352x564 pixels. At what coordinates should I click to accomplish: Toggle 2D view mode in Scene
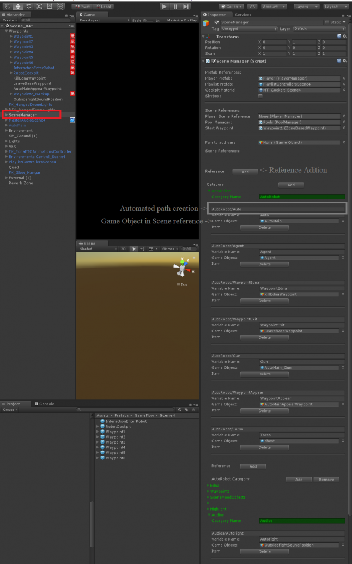tap(123, 248)
